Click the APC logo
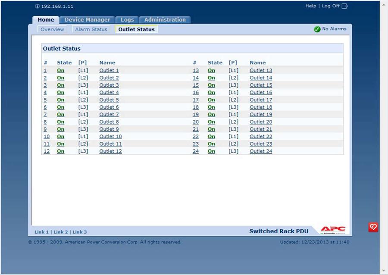The width and height of the screenshot is (388, 275). [x=333, y=230]
